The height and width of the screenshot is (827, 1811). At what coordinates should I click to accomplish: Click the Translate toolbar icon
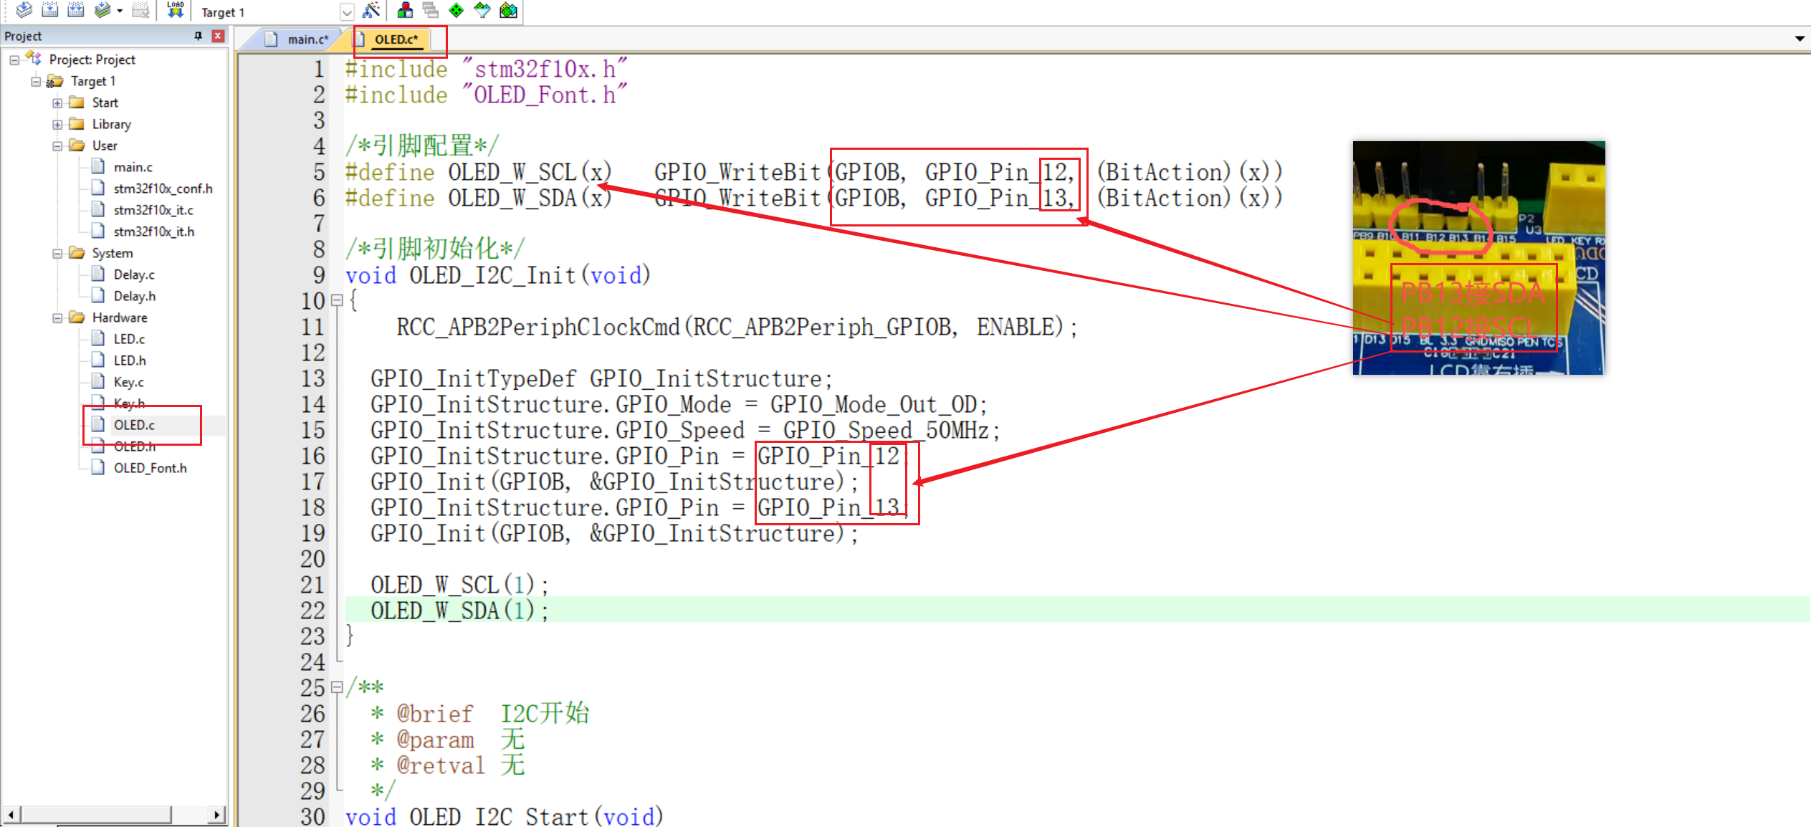pos(24,10)
